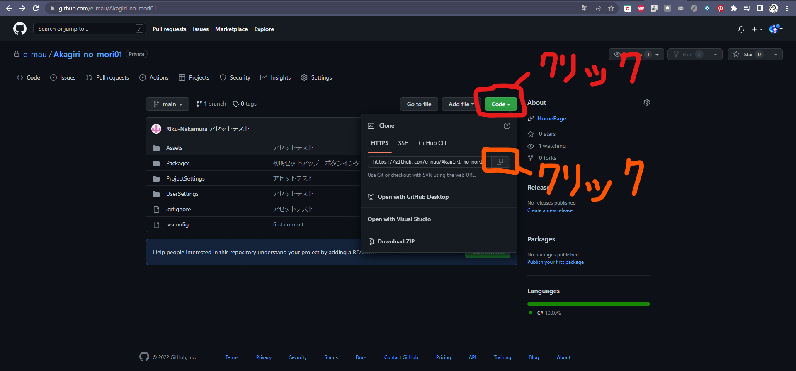Image resolution: width=796 pixels, height=371 pixels.
Task: Switch to the GitHub CLI tab
Action: pos(432,143)
